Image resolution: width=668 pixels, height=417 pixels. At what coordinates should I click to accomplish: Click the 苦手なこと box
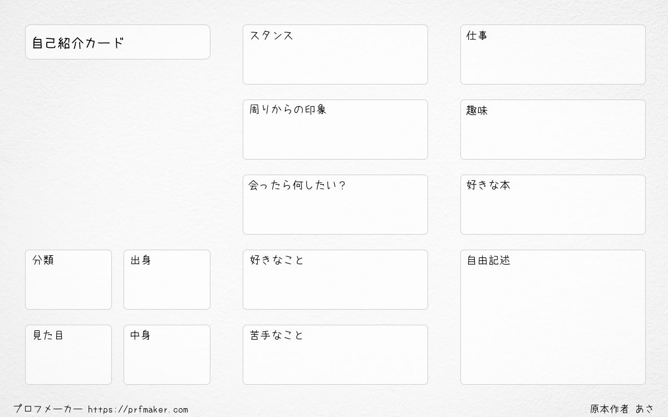[335, 355]
